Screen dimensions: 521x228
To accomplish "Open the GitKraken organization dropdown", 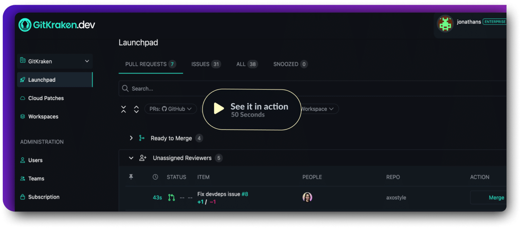I will pos(55,61).
